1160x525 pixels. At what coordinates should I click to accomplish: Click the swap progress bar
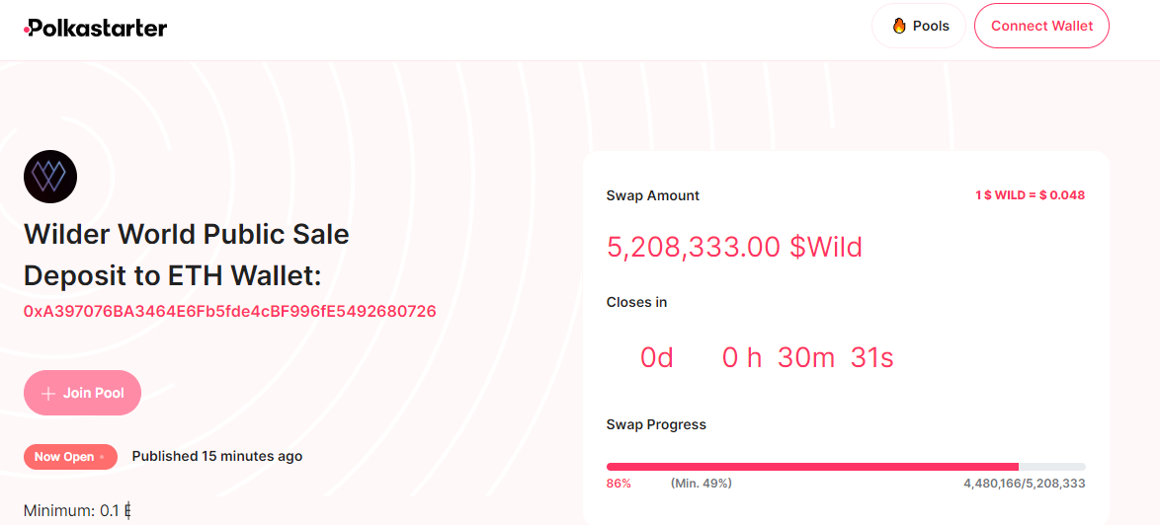click(846, 467)
